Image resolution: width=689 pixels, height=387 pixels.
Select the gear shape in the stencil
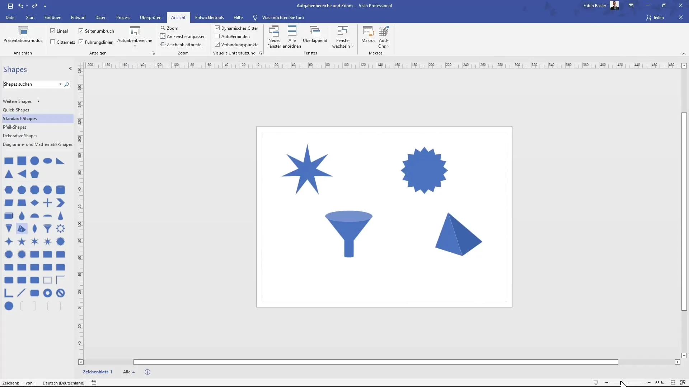click(x=61, y=229)
